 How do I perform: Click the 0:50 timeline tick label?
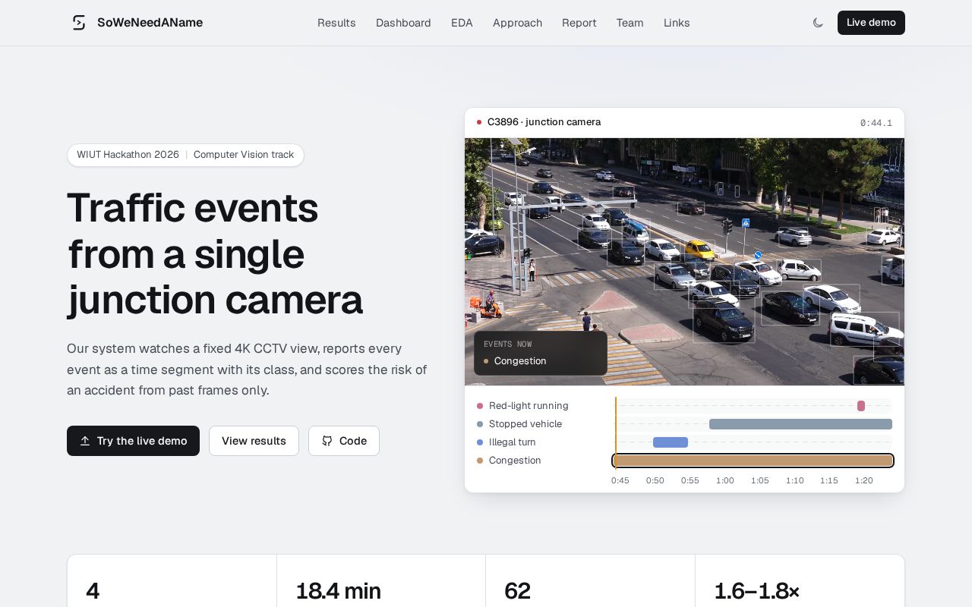pos(655,481)
